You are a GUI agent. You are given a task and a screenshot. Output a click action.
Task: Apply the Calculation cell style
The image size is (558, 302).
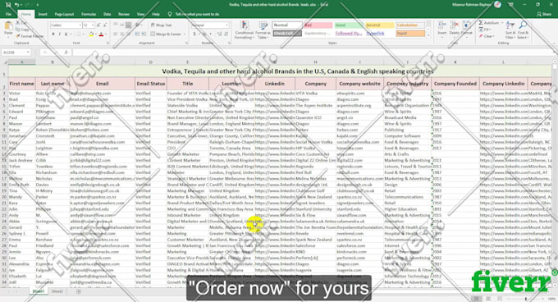tap(410, 25)
